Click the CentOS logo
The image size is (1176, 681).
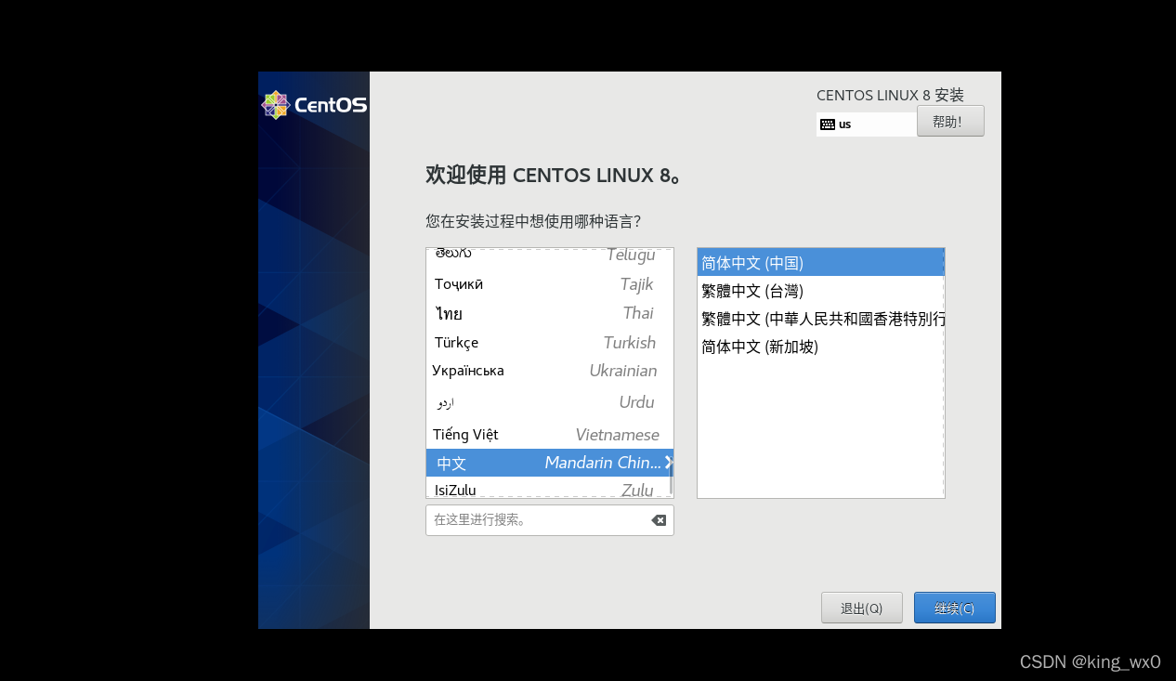coord(314,105)
